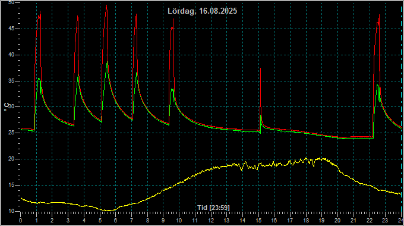This screenshot has height=226, width=404.
Task: Click the 45 label on temperature axis
Action: [11, 29]
